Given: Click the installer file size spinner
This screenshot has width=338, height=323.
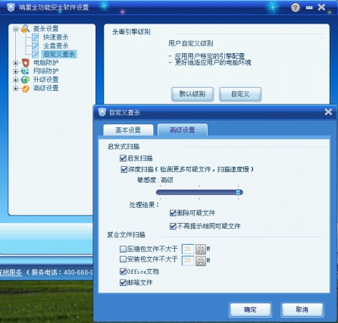Looking at the screenshot, I should (201, 261).
